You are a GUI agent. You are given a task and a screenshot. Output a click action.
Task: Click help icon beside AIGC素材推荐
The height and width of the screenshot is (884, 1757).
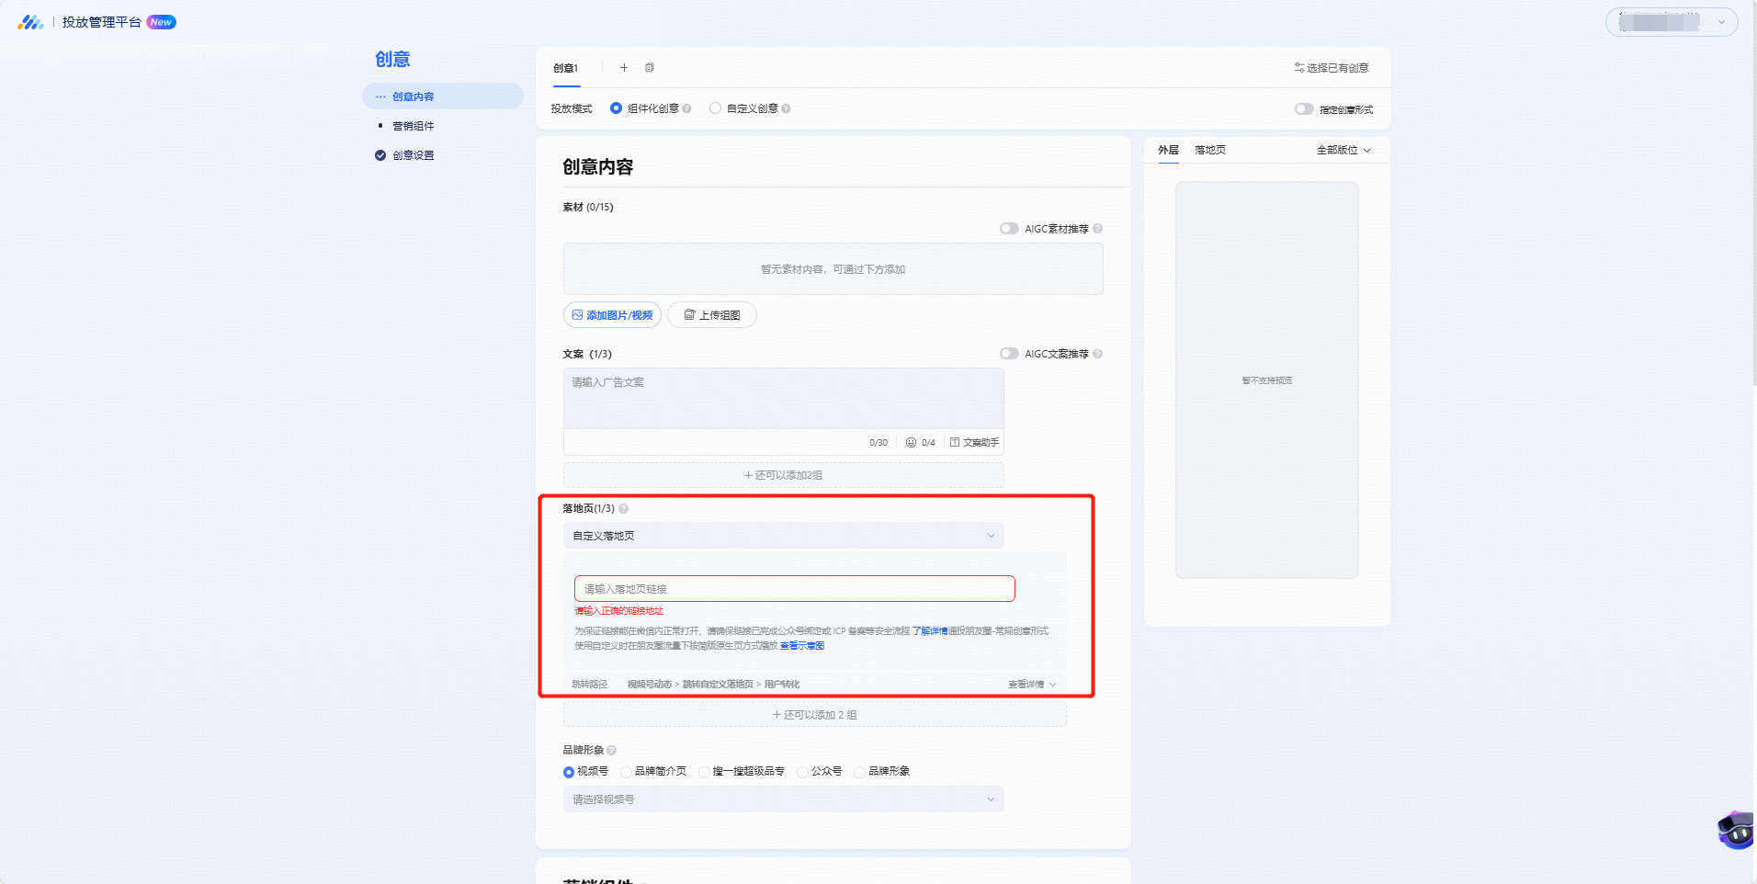(x=1097, y=229)
